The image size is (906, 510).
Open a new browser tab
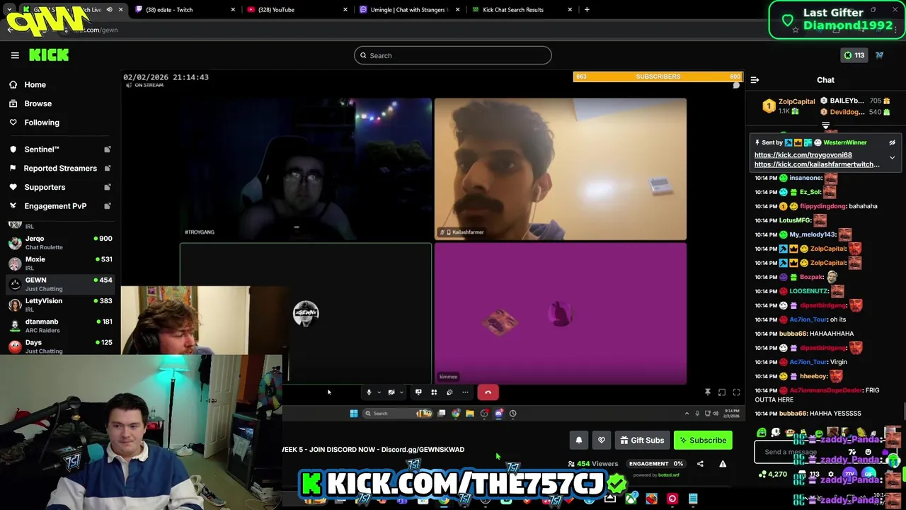click(587, 10)
